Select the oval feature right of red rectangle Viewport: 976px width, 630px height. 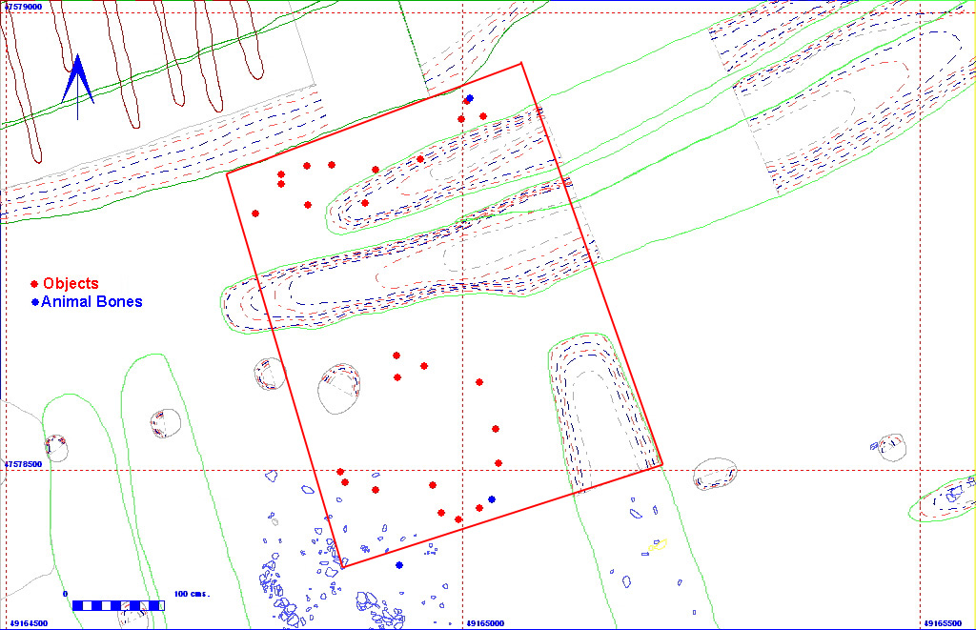point(714,473)
